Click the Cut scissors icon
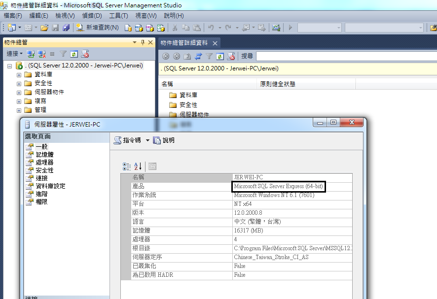This screenshot has width=437, height=299. click(175, 28)
